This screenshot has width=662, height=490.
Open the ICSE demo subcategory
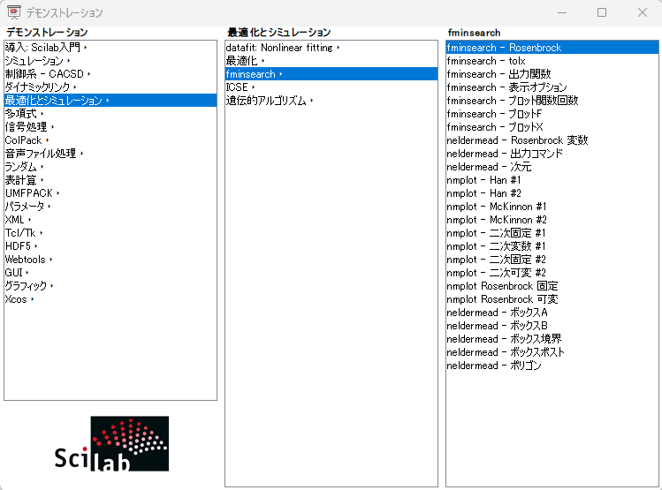tap(237, 87)
